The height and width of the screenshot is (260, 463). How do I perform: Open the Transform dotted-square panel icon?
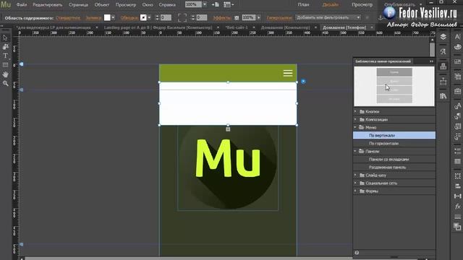click(457, 176)
